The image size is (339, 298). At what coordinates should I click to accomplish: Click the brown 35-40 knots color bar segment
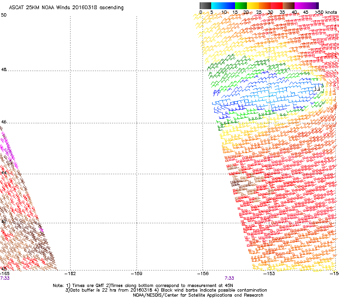pyautogui.click(x=289, y=6)
